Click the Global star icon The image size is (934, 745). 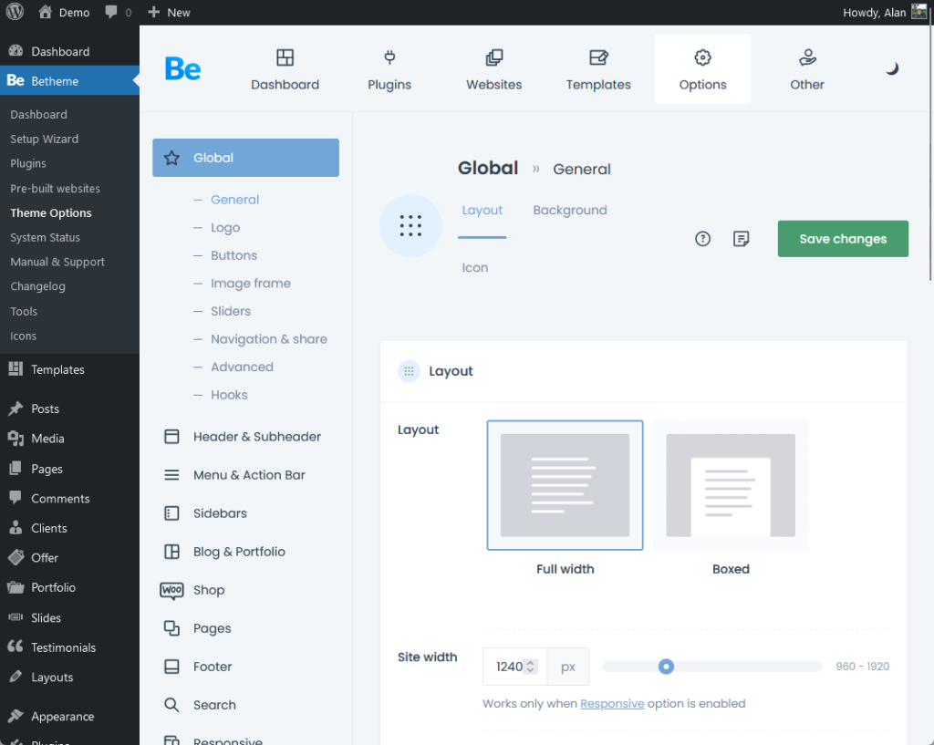tap(171, 158)
